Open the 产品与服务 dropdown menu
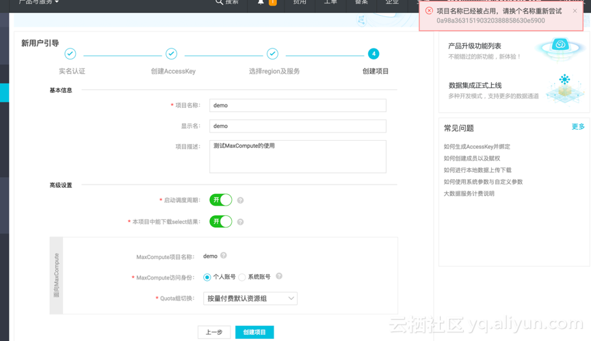 coord(39,2)
